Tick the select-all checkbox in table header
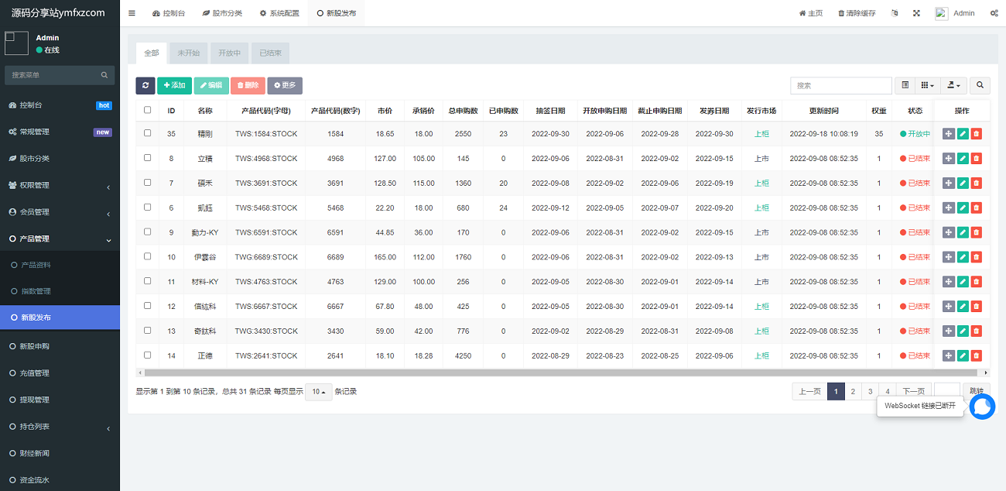The width and height of the screenshot is (1006, 491). coord(148,110)
